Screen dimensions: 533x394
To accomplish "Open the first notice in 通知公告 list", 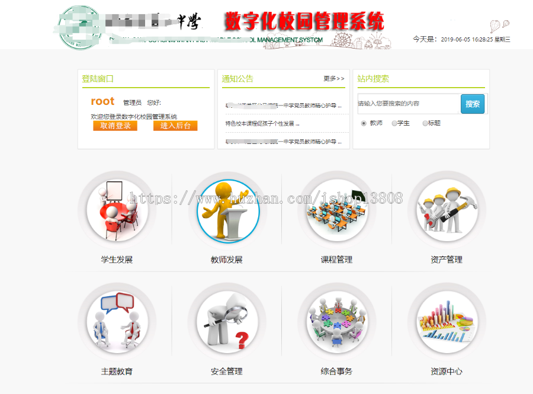I will [x=284, y=105].
